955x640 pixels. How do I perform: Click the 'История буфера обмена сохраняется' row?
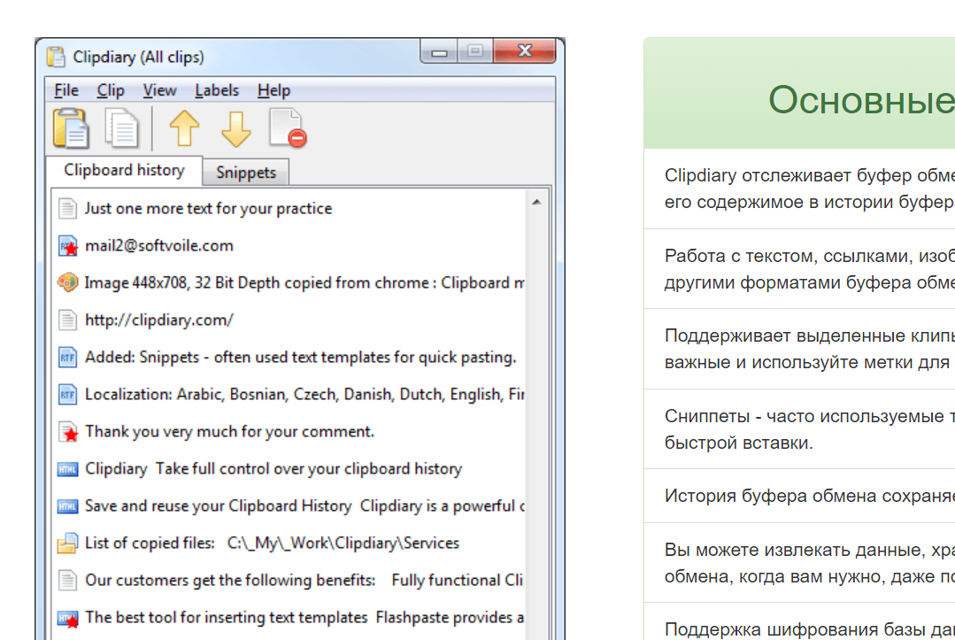click(x=799, y=496)
